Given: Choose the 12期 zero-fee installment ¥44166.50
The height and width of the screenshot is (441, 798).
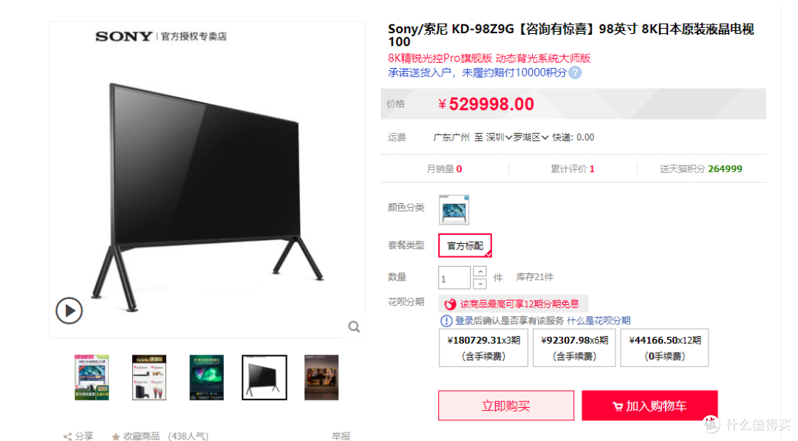Looking at the screenshot, I should click(x=665, y=348).
